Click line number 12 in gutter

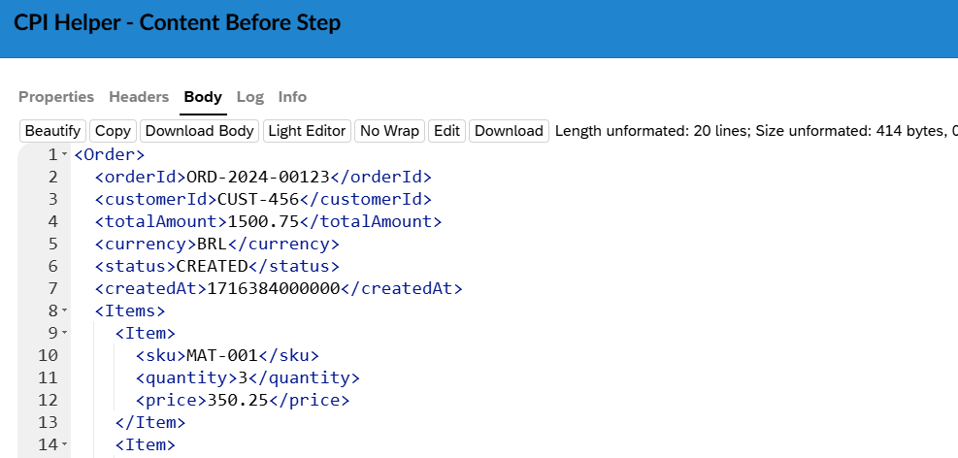point(48,400)
